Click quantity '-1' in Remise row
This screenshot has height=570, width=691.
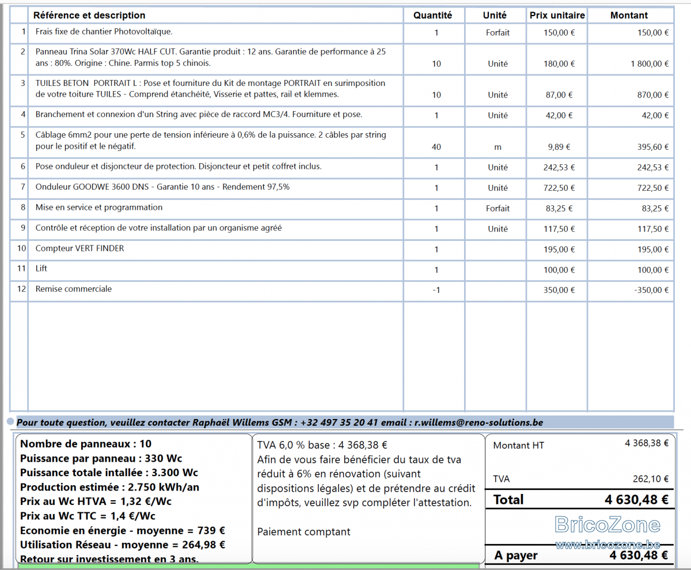pyautogui.click(x=436, y=290)
